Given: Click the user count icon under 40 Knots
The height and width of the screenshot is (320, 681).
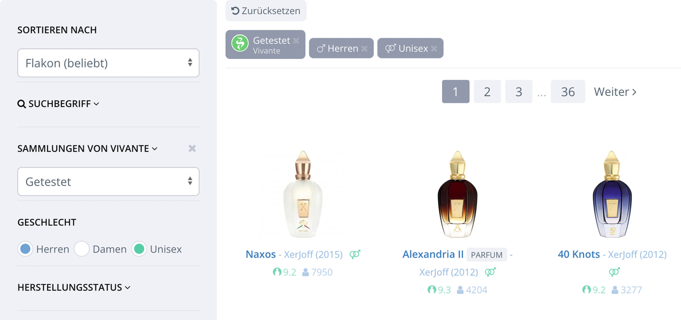Looking at the screenshot, I should coord(616,290).
